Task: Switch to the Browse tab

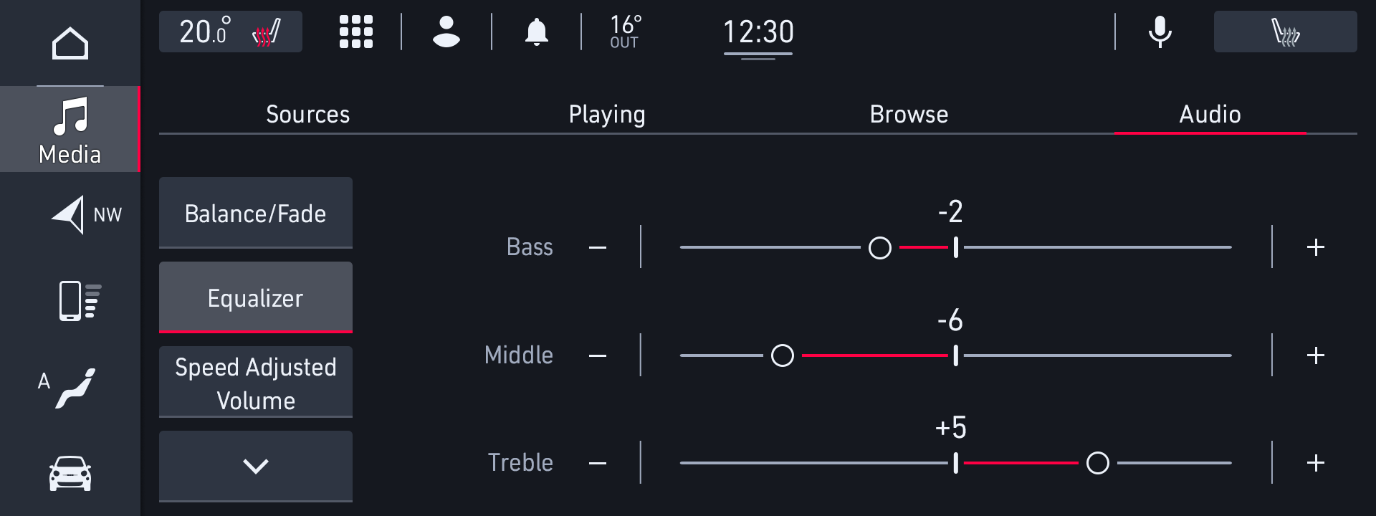Action: [909, 115]
